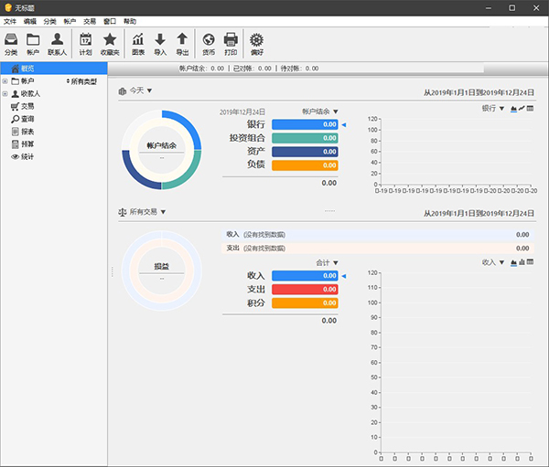Open the 今天 date dropdown

pyautogui.click(x=136, y=90)
